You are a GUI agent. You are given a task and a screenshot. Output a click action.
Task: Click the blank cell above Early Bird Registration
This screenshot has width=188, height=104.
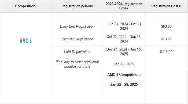point(77,16)
